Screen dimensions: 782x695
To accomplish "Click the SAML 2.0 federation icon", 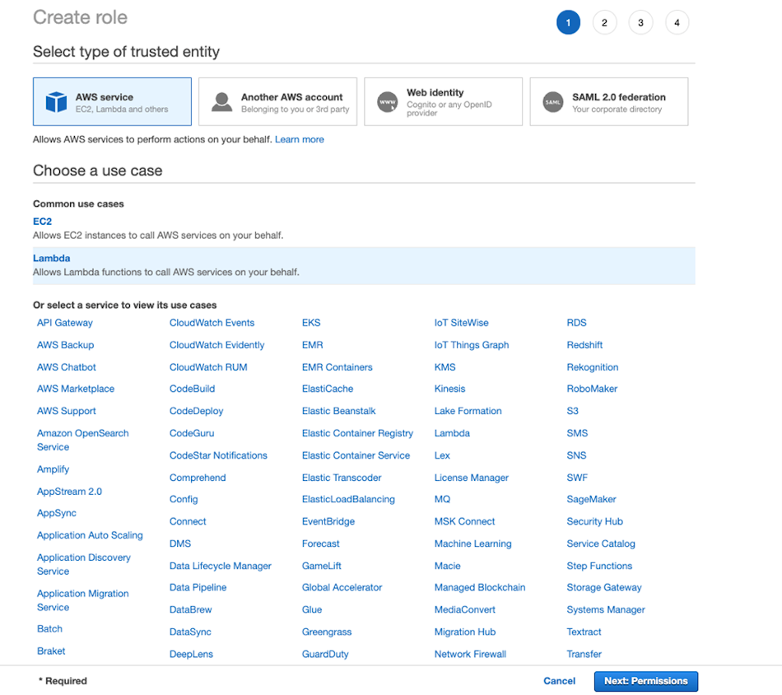I will [552, 102].
